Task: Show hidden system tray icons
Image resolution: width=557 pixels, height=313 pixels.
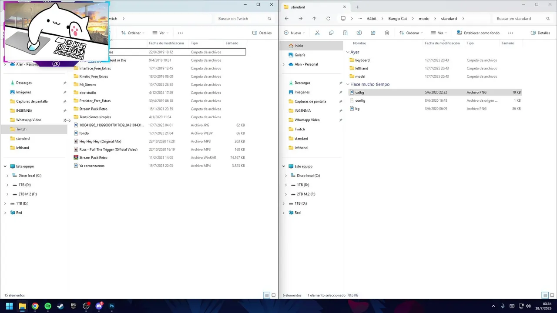Action: (x=493, y=306)
